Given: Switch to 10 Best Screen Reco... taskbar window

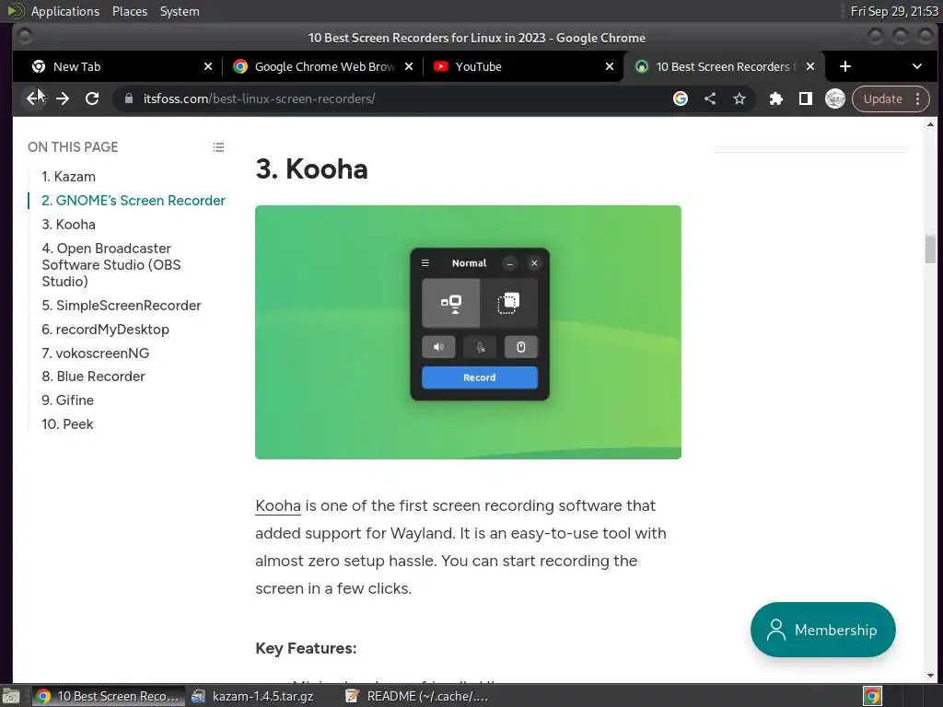Looking at the screenshot, I should [109, 696].
